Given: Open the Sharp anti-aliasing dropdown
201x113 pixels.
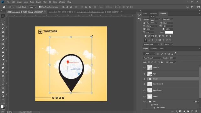Looking at the screenshot, I should 168,44.
